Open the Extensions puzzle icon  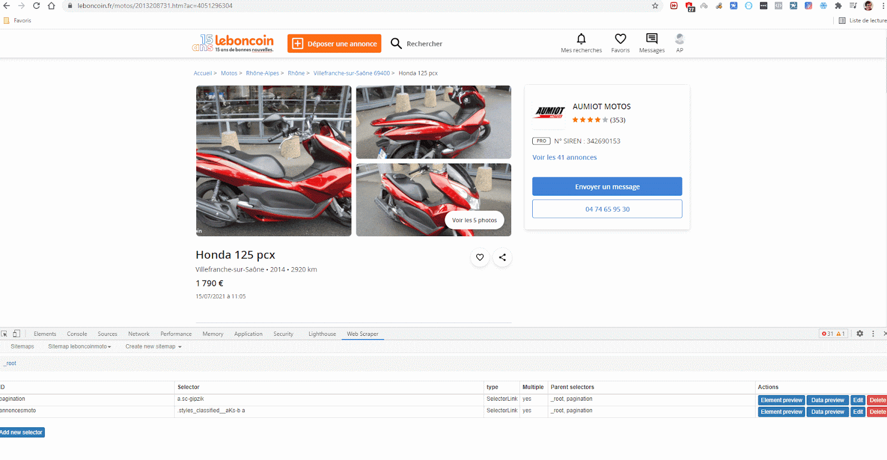[838, 6]
